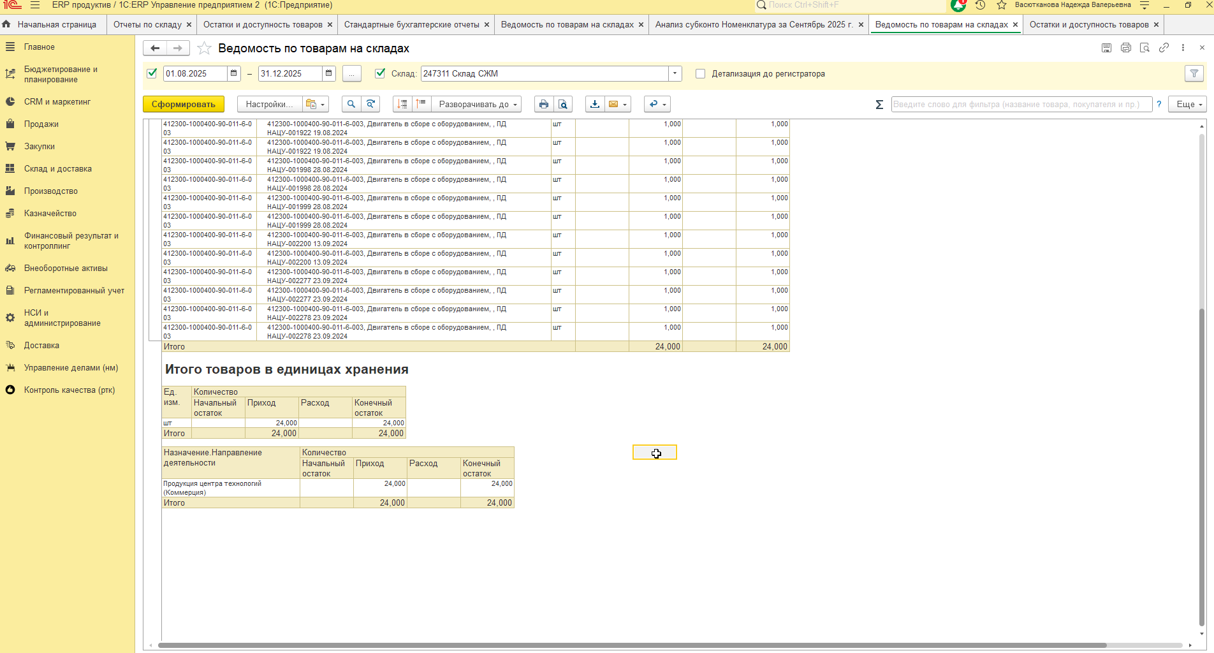Open print preview icon

coord(562,105)
